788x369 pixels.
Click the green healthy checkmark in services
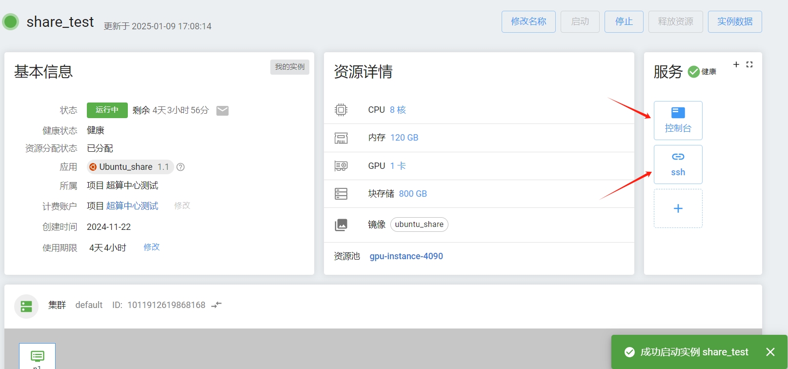(693, 72)
